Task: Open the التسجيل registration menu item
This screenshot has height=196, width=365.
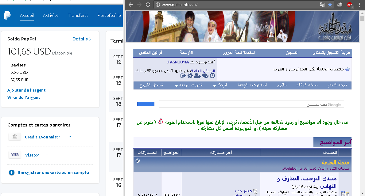Action: pyautogui.click(x=292, y=53)
